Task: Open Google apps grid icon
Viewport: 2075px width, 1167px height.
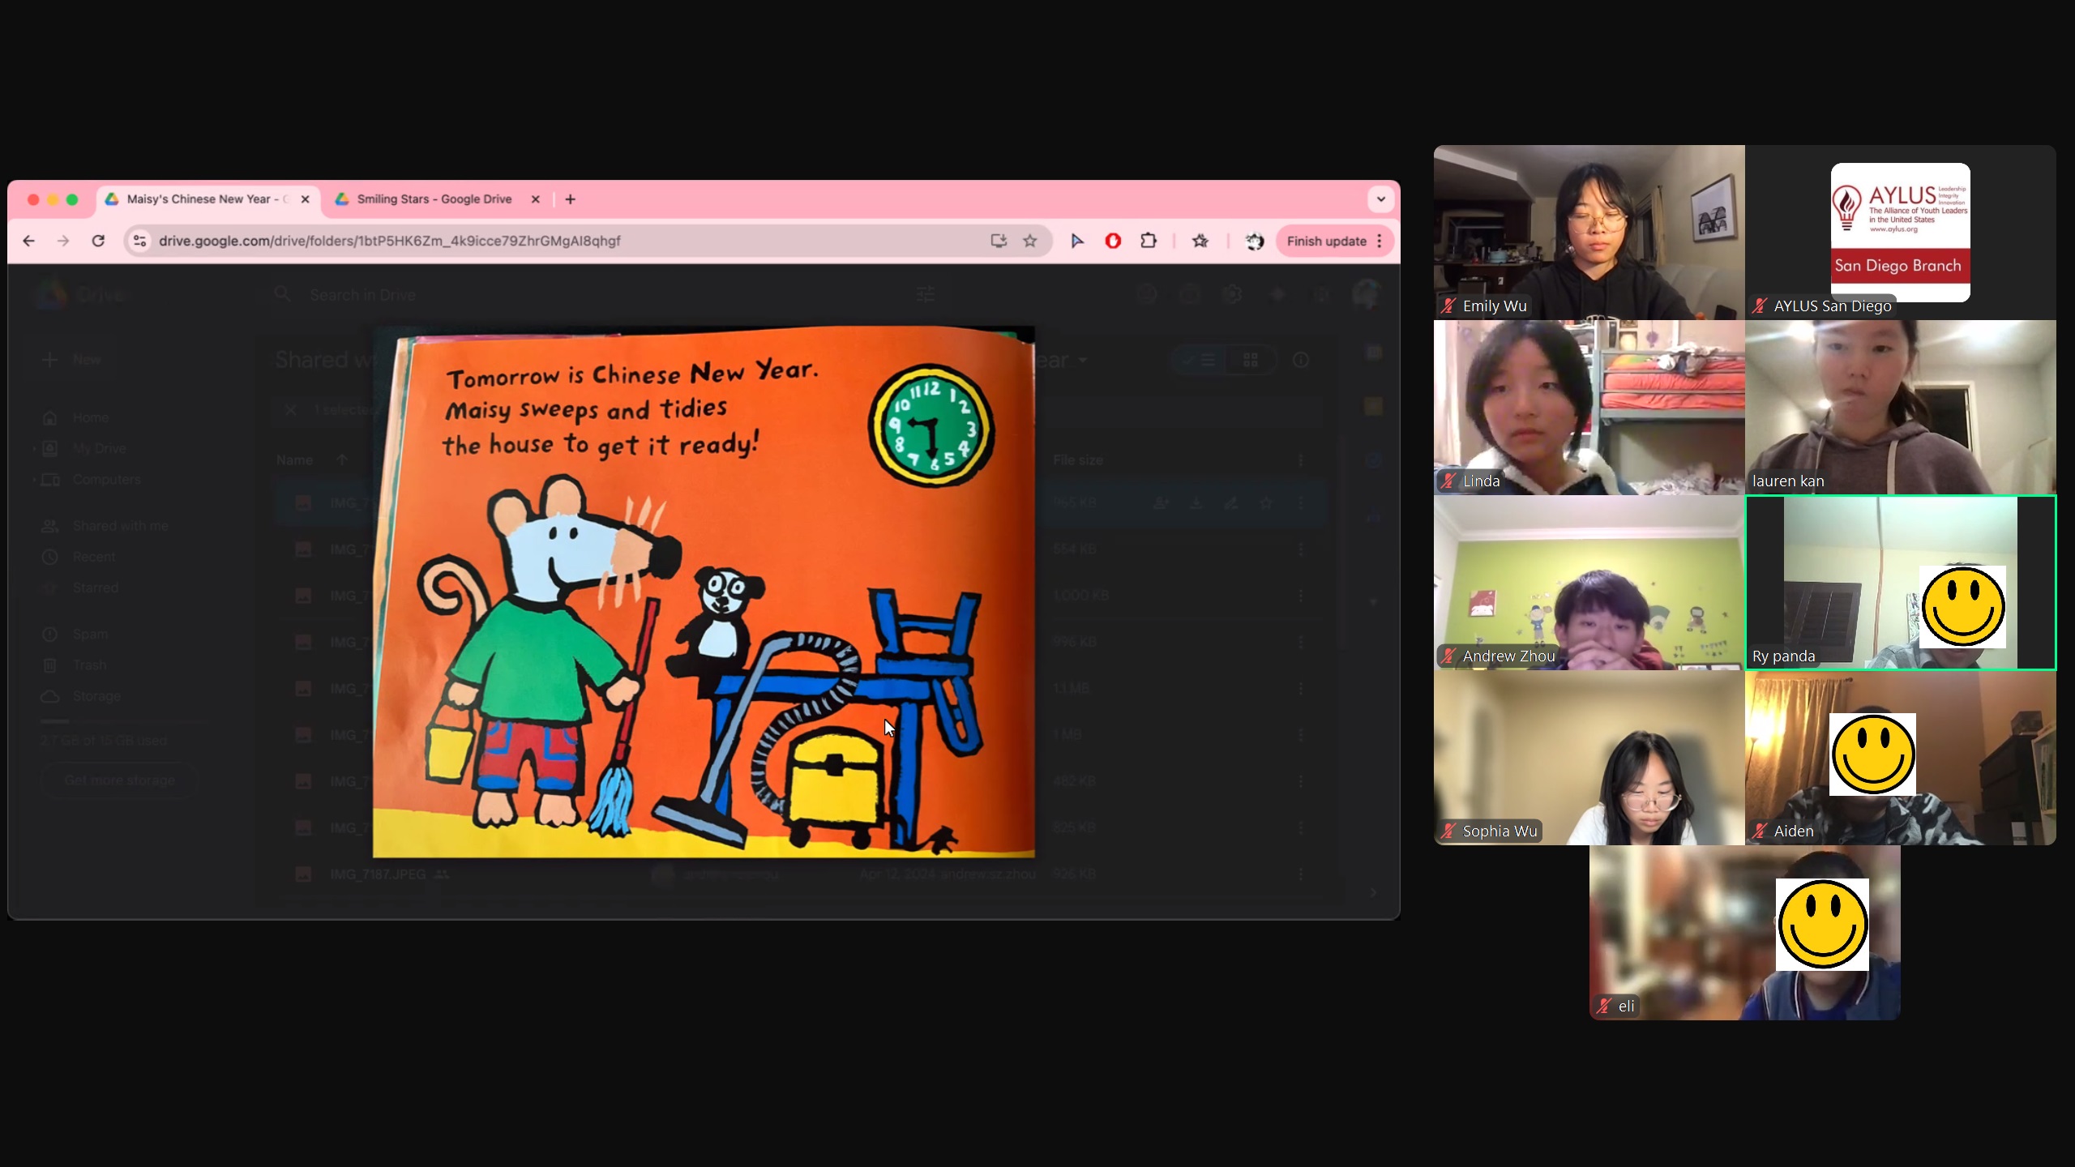Action: pyautogui.click(x=1321, y=294)
